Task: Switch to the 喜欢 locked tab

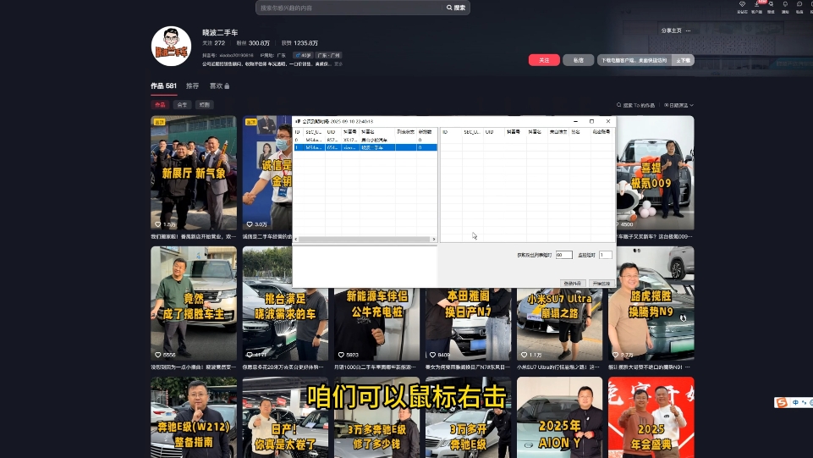Action: (x=219, y=86)
